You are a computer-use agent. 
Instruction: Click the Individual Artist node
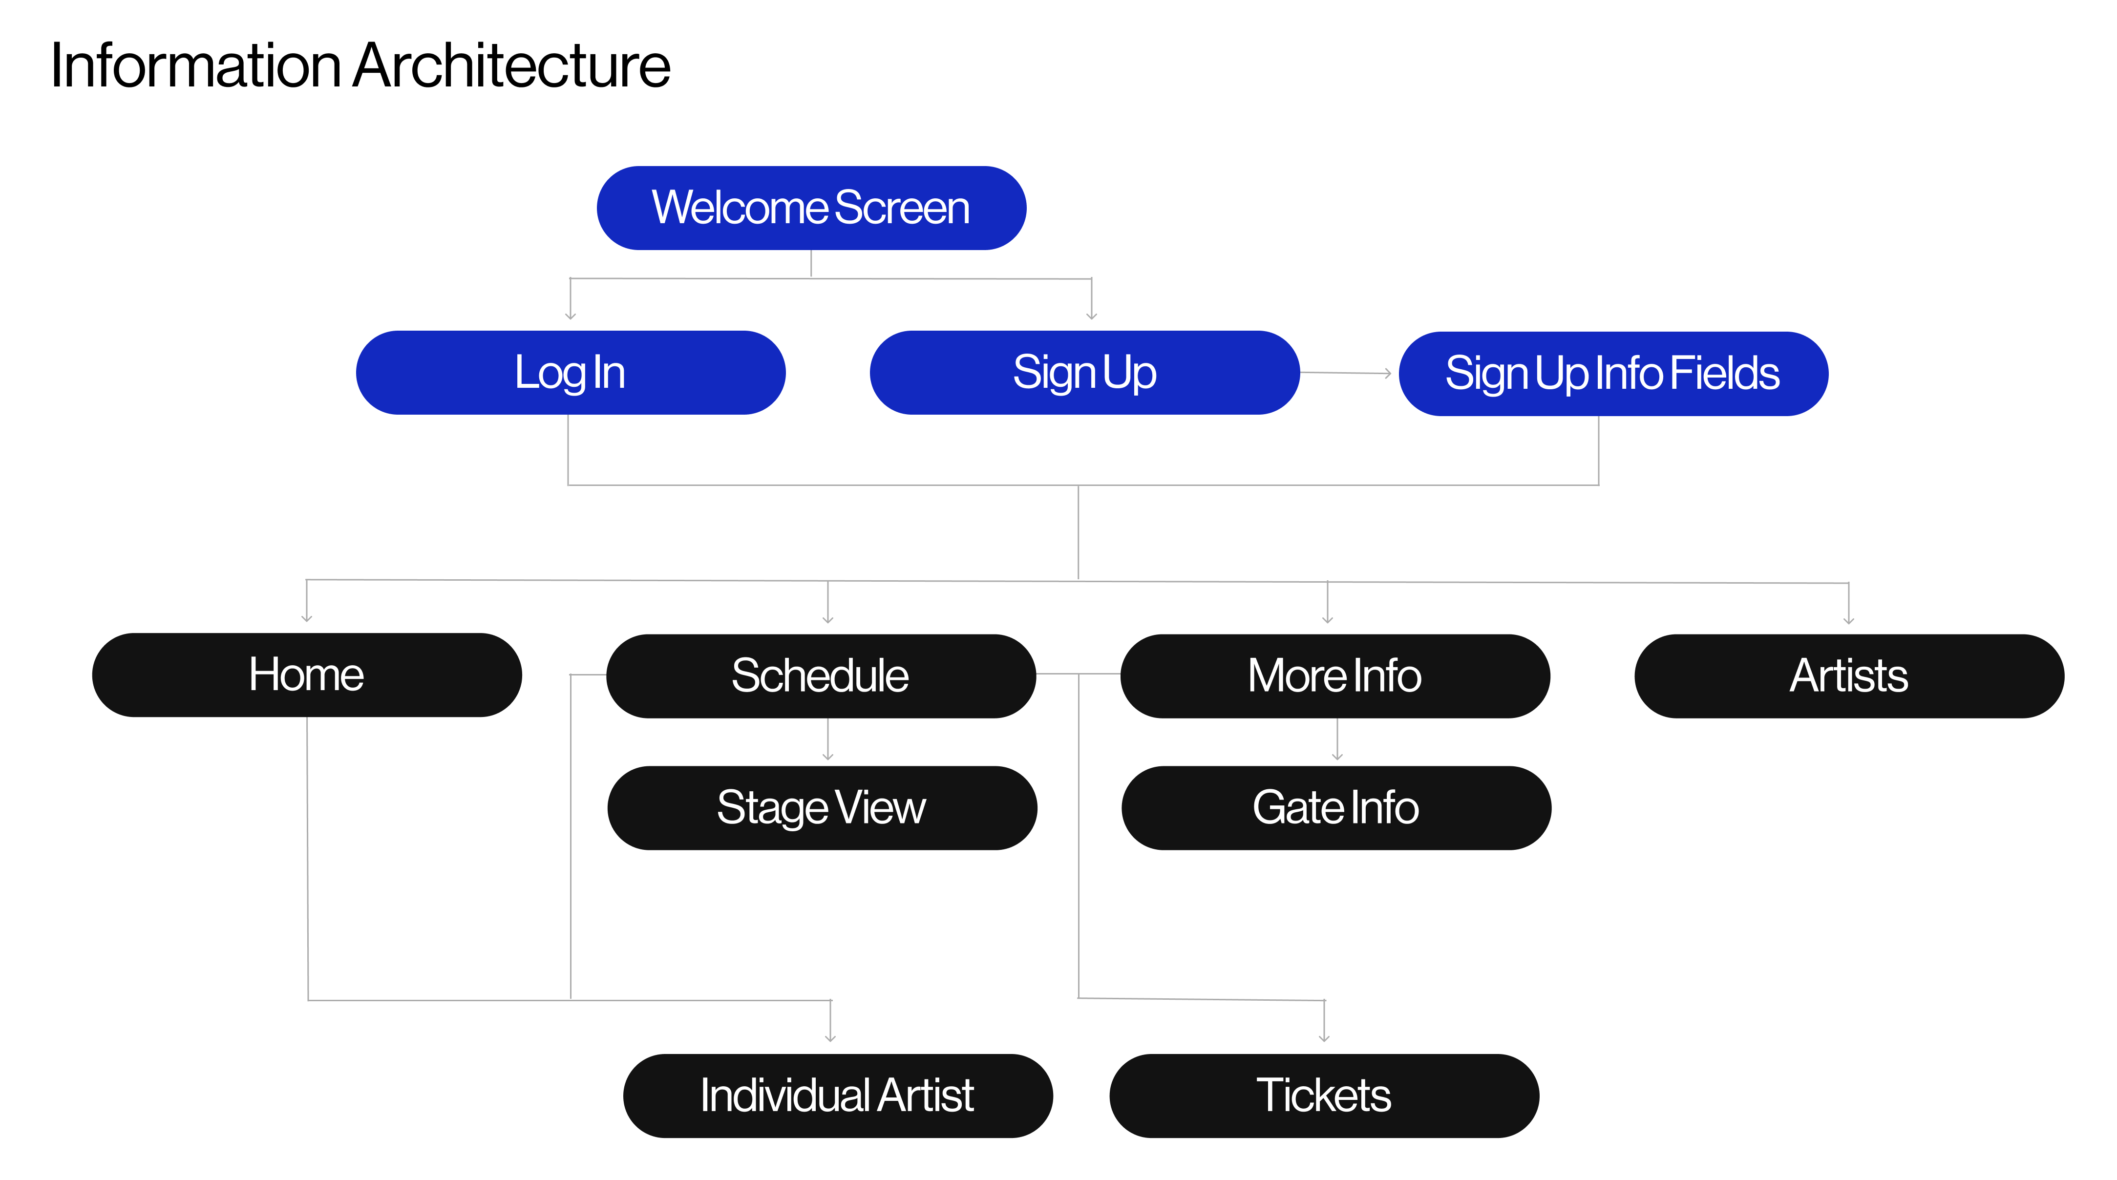pos(837,1096)
